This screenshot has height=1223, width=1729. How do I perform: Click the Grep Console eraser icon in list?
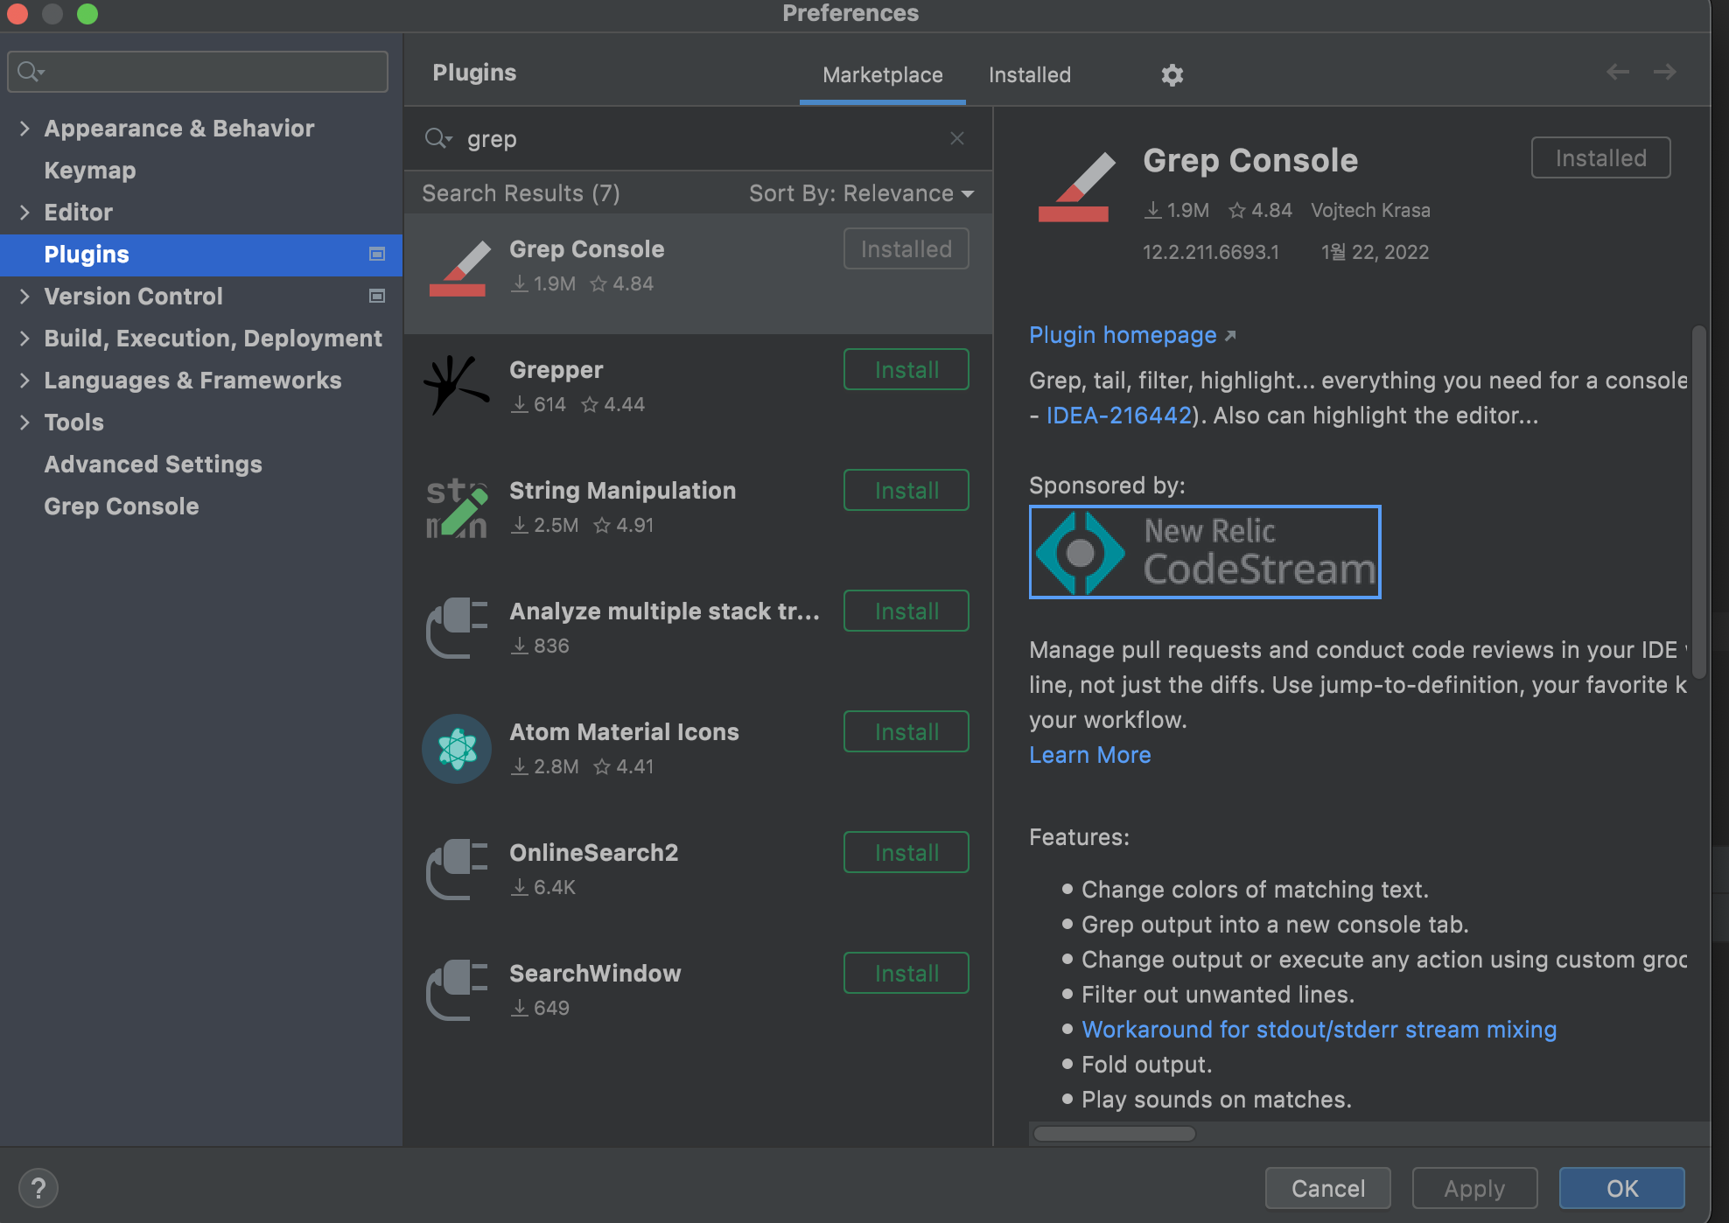pyautogui.click(x=458, y=269)
